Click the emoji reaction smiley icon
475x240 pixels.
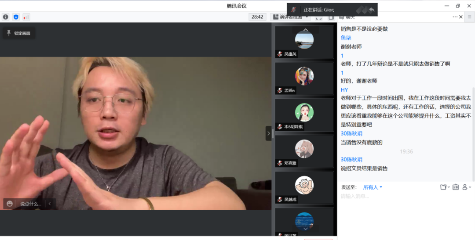click(10, 204)
